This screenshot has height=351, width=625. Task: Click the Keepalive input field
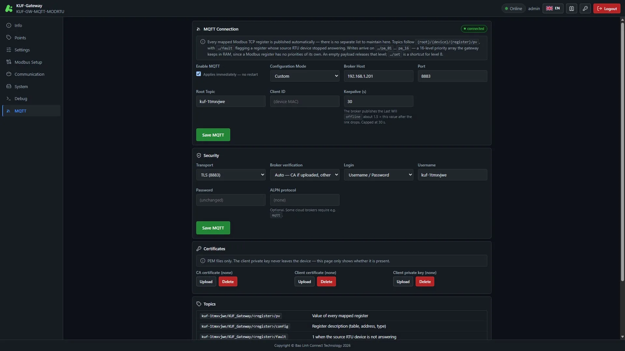tap(379, 101)
